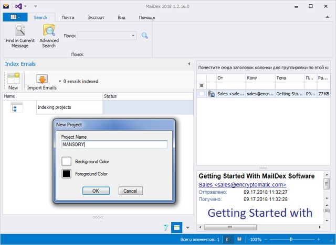Click Import Emails icon
Viewport: 336px width, 245px height.
(42, 79)
